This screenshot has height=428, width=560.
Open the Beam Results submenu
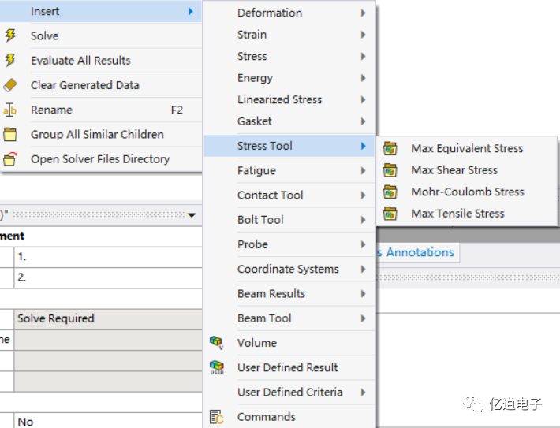(x=289, y=294)
